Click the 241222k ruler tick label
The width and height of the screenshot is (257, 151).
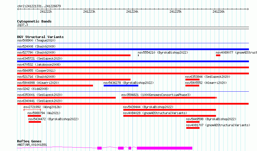(46, 12)
